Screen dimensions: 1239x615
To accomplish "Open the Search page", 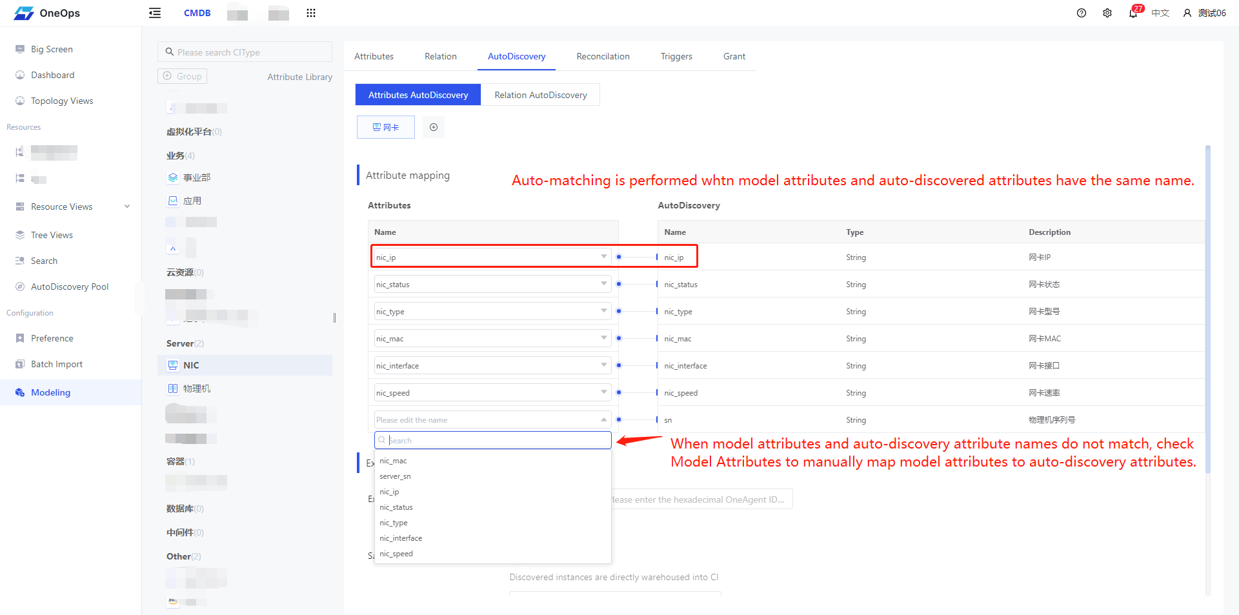I will click(44, 261).
